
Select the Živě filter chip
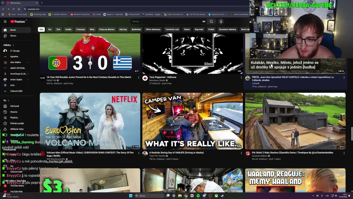click(x=58, y=29)
